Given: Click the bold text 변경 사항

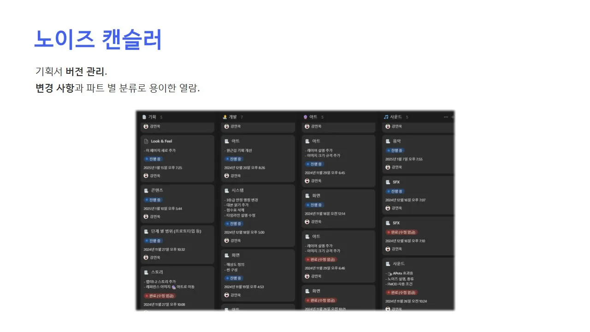Looking at the screenshot, I should pos(55,88).
